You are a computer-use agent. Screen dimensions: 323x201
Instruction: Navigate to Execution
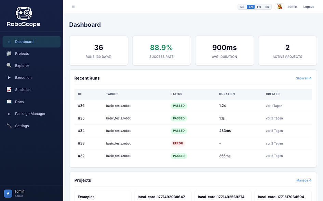point(31,78)
